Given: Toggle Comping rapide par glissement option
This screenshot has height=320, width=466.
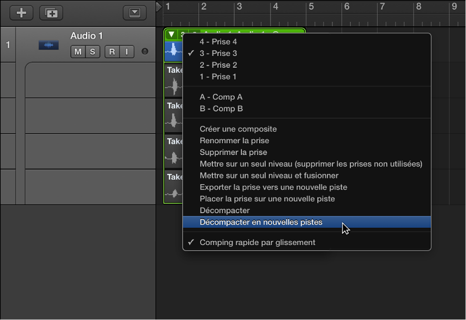Looking at the screenshot, I should (x=257, y=242).
